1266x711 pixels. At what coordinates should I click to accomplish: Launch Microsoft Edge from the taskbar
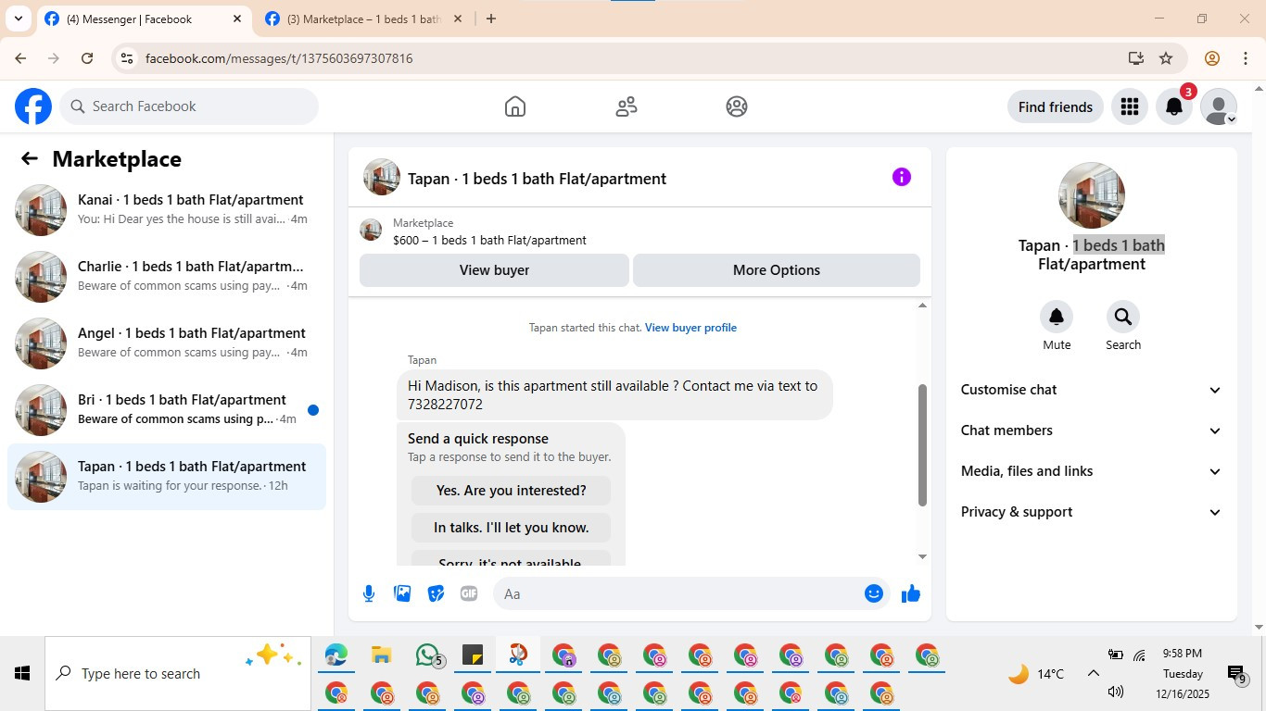335,655
